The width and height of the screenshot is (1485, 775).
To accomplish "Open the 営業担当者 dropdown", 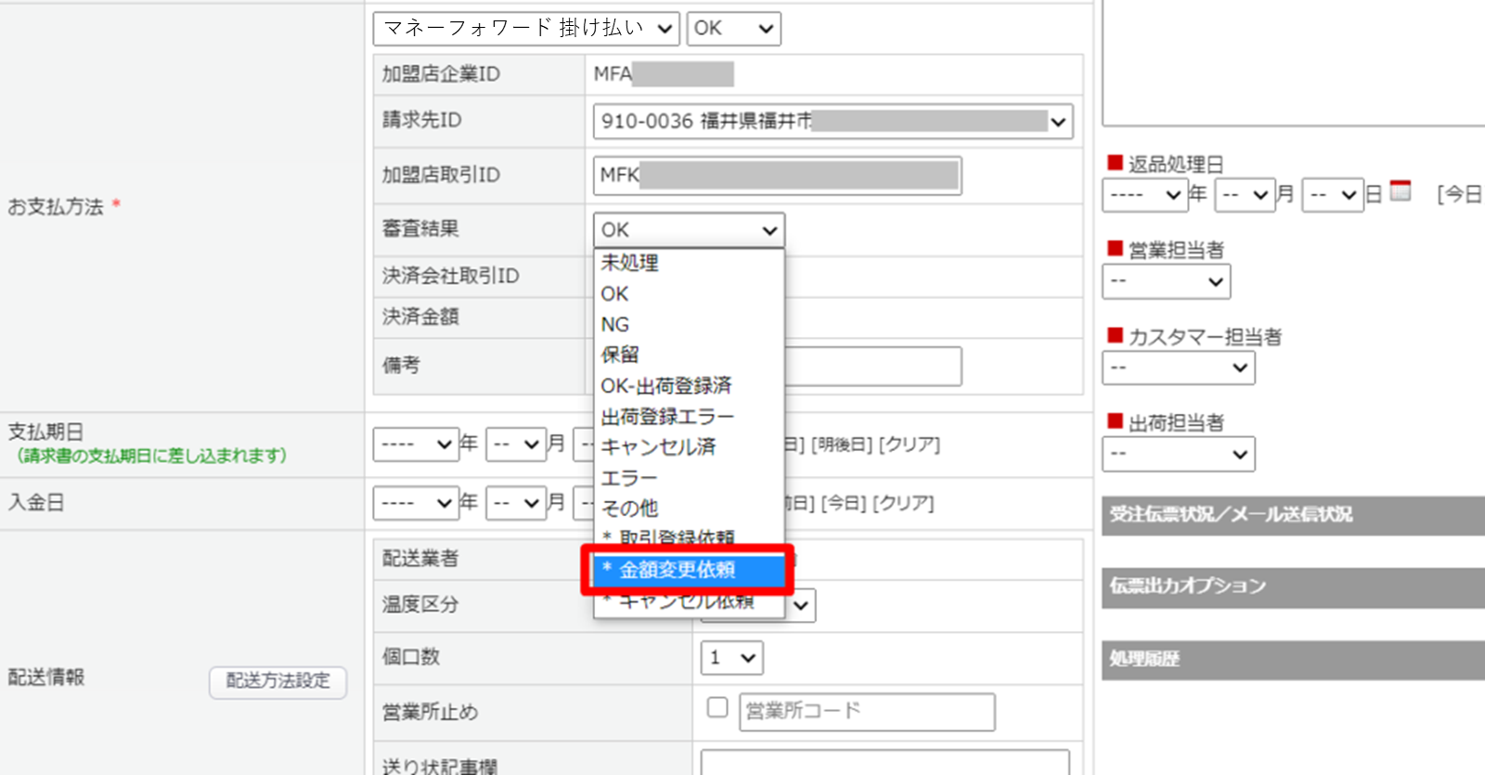I will 1167,281.
